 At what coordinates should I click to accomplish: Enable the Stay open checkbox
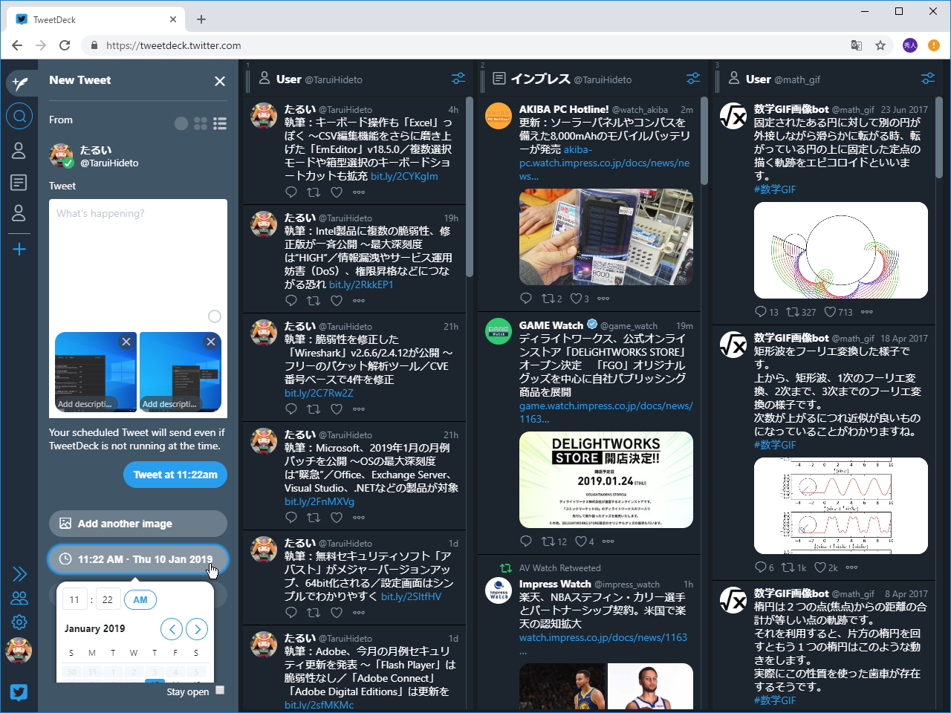(219, 689)
